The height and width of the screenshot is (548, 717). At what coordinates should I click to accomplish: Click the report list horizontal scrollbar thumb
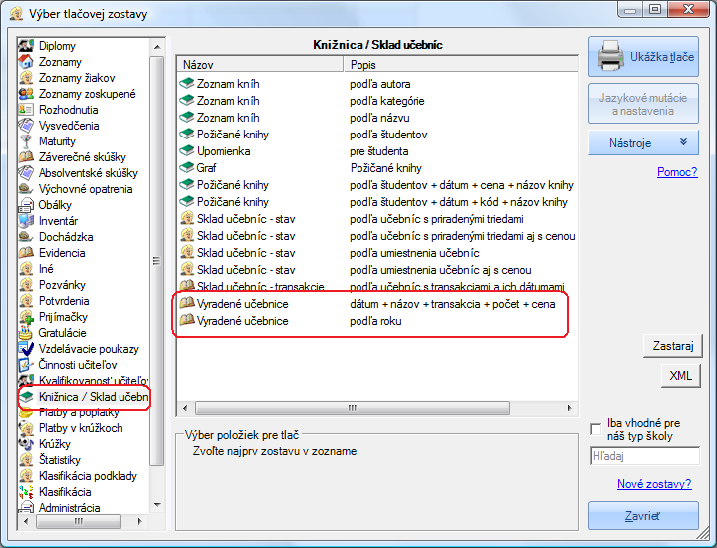[353, 408]
